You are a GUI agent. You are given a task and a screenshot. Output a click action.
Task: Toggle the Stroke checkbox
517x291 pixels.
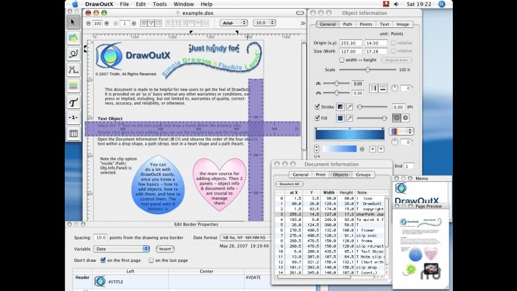317,106
